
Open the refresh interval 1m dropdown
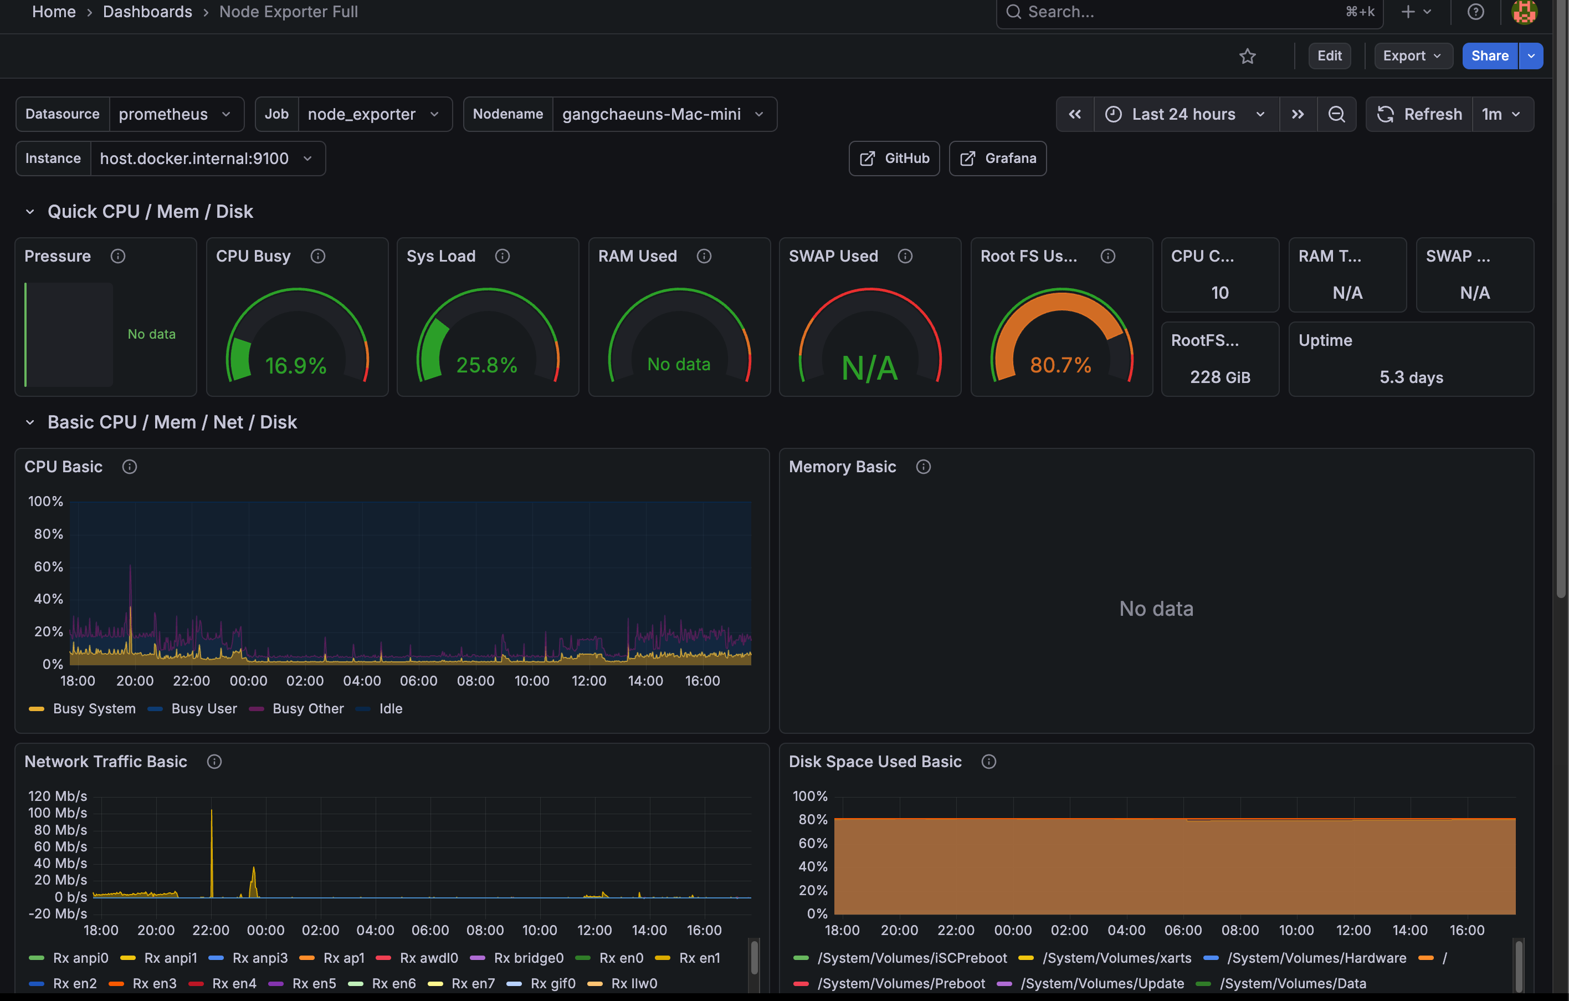pyautogui.click(x=1501, y=114)
